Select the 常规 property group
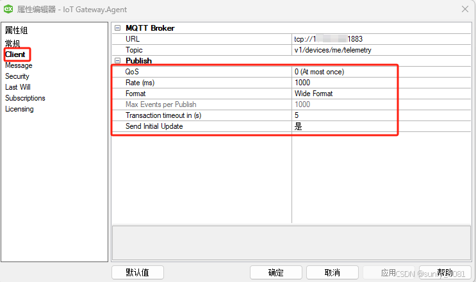The width and height of the screenshot is (476, 282). coord(12,44)
